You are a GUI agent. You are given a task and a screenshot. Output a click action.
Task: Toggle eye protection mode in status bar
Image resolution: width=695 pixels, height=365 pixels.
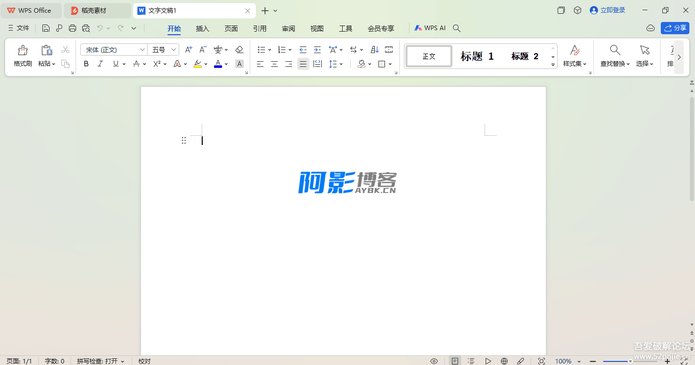[x=434, y=361]
